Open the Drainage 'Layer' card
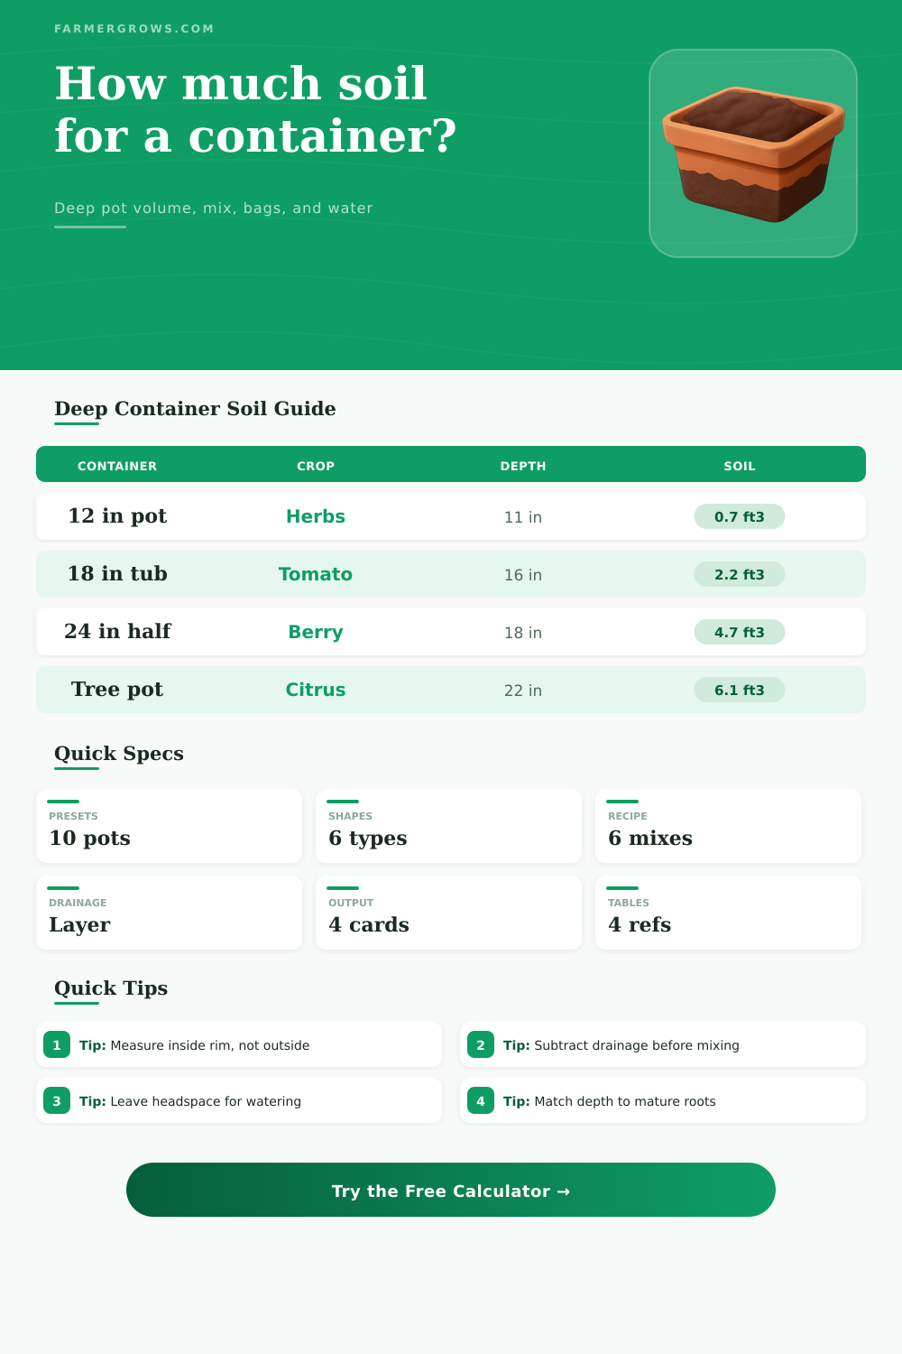This screenshot has height=1354, width=902. point(169,913)
